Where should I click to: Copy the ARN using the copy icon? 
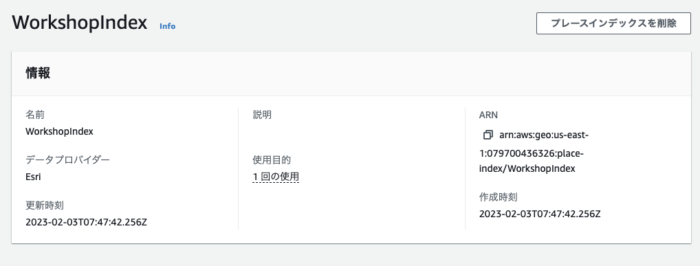click(488, 135)
